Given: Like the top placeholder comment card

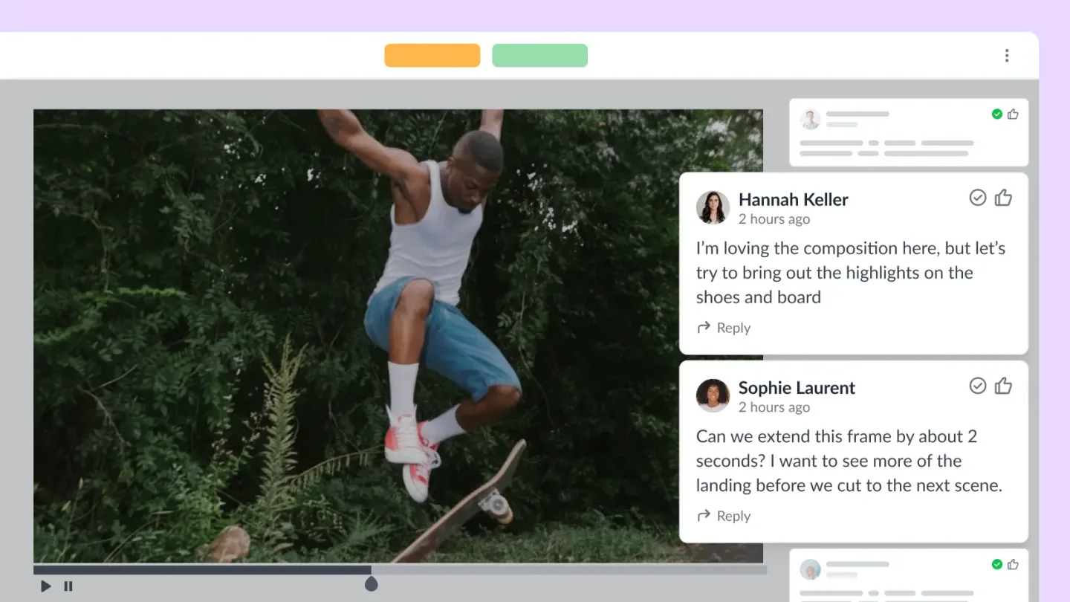Looking at the screenshot, I should tap(1013, 114).
